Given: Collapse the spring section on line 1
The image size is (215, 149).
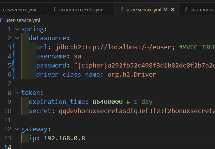Looking at the screenshot, I should click(x=17, y=29).
